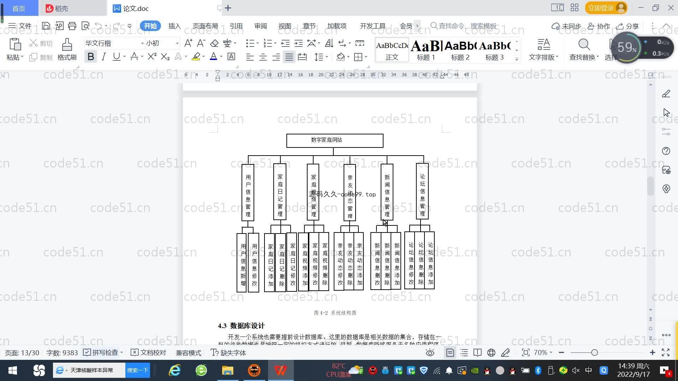The height and width of the screenshot is (381, 678).
Task: Expand line spacing dropdown
Action: click(327, 57)
